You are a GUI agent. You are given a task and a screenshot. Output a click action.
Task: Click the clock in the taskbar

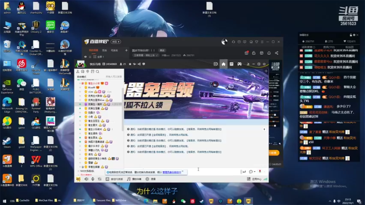pos(348,201)
